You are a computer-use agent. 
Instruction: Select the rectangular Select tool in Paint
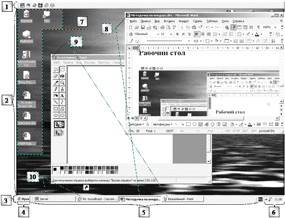click(62, 70)
